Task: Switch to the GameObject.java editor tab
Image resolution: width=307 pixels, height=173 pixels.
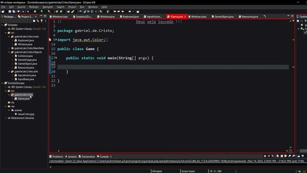Action: tap(223, 17)
